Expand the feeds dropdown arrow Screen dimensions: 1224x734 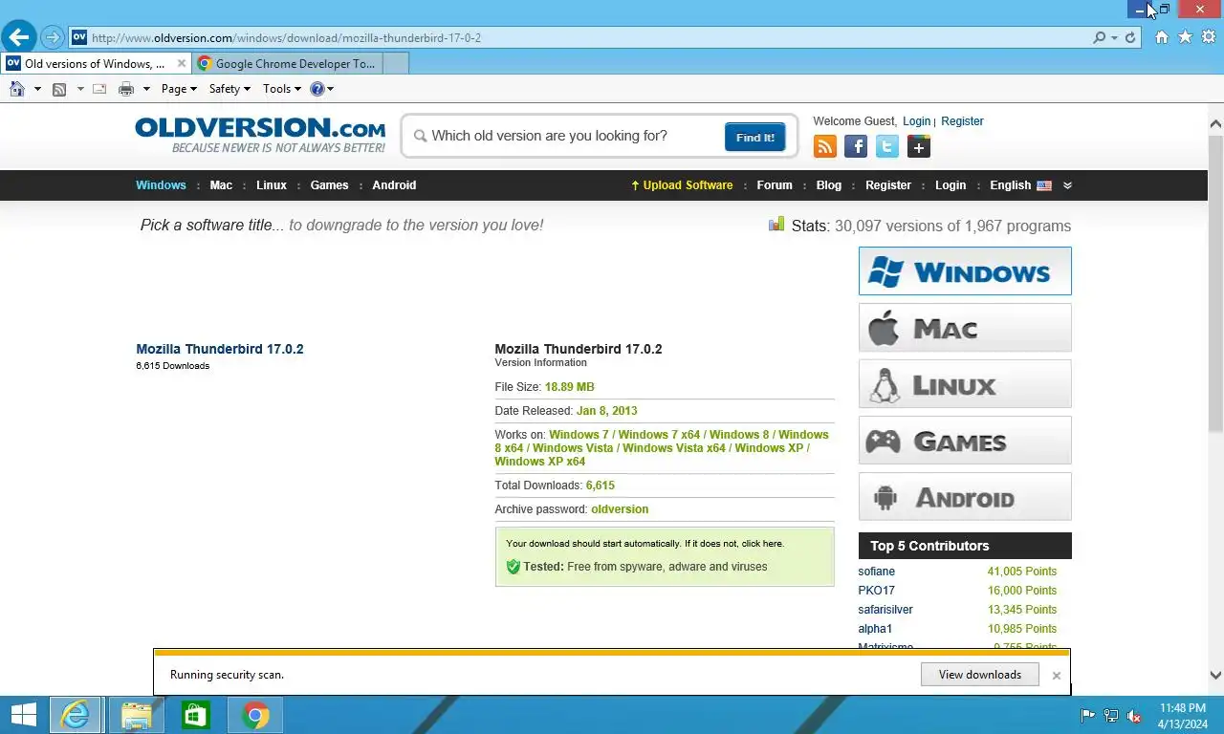(x=80, y=89)
